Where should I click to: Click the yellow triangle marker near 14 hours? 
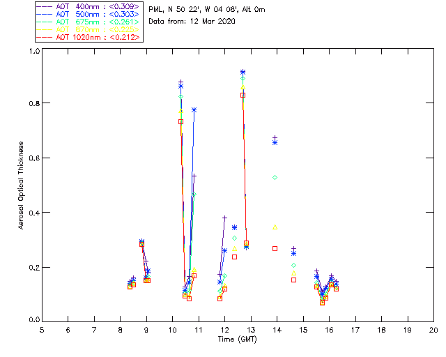coord(275,227)
